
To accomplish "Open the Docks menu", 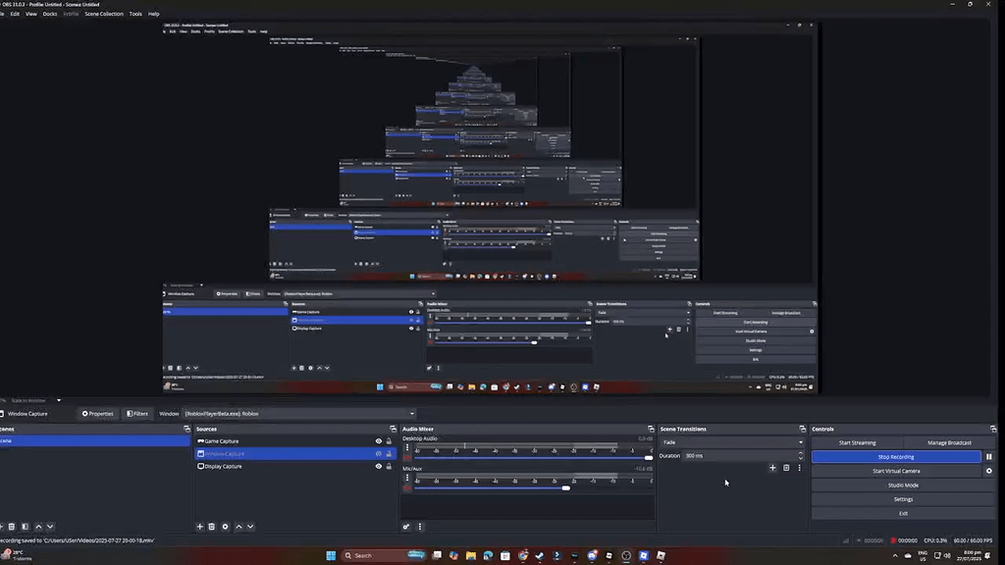I will coord(50,14).
